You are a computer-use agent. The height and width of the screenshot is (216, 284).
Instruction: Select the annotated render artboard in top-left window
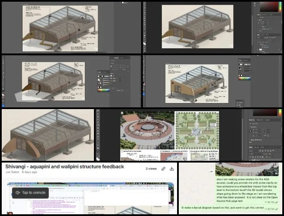(x=60, y=28)
